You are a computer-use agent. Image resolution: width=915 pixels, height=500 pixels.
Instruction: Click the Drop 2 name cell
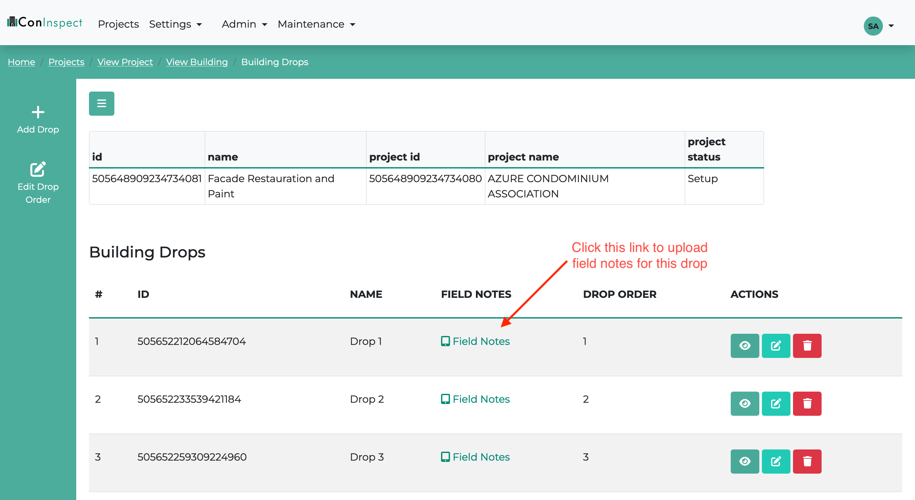pyautogui.click(x=367, y=399)
